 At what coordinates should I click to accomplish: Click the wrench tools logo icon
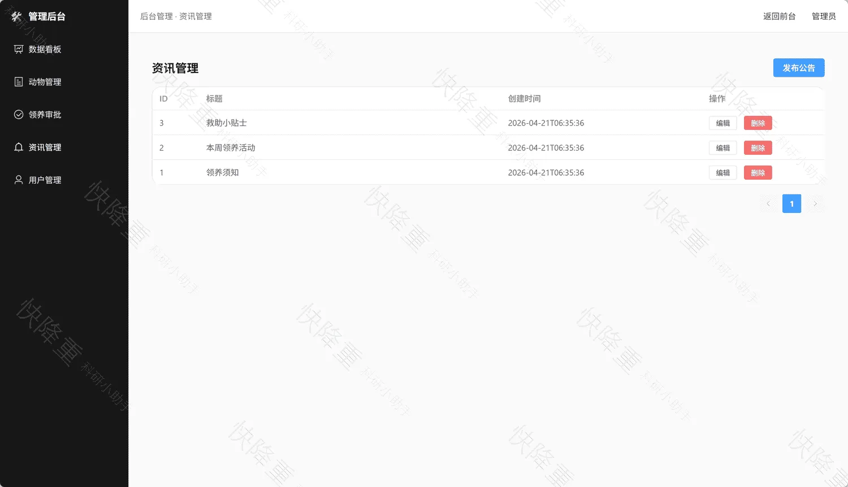(16, 16)
